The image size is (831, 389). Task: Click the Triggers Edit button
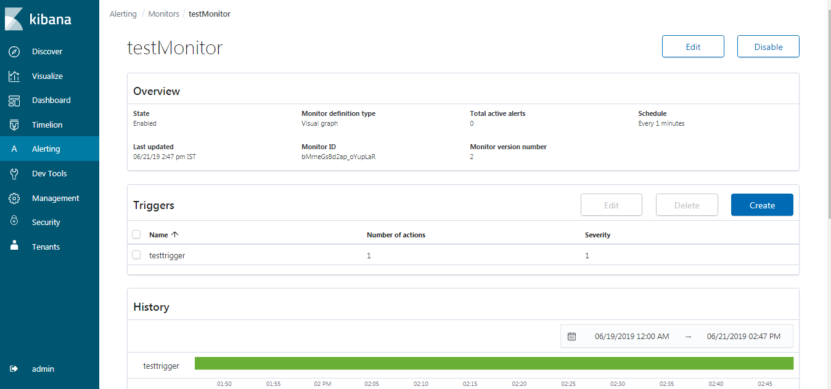pyautogui.click(x=612, y=205)
